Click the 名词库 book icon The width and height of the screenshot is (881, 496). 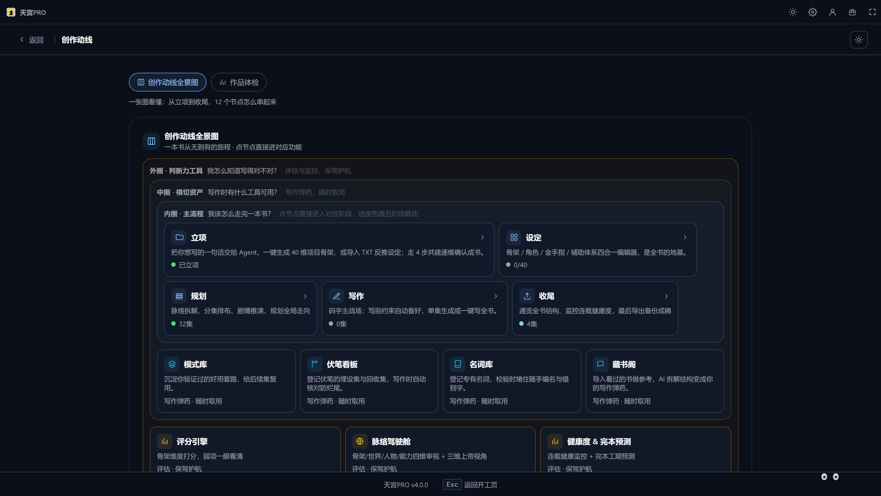458,364
